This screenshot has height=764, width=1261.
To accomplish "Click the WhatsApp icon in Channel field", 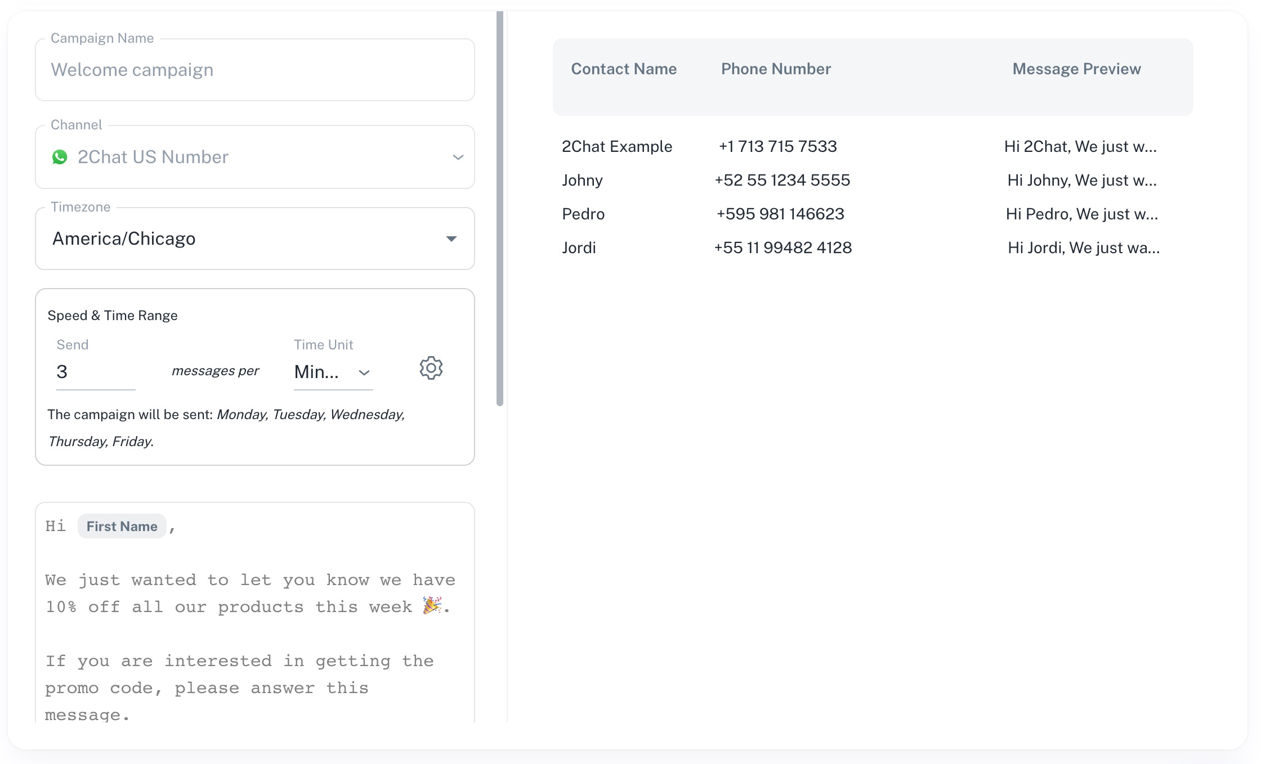I will (60, 157).
